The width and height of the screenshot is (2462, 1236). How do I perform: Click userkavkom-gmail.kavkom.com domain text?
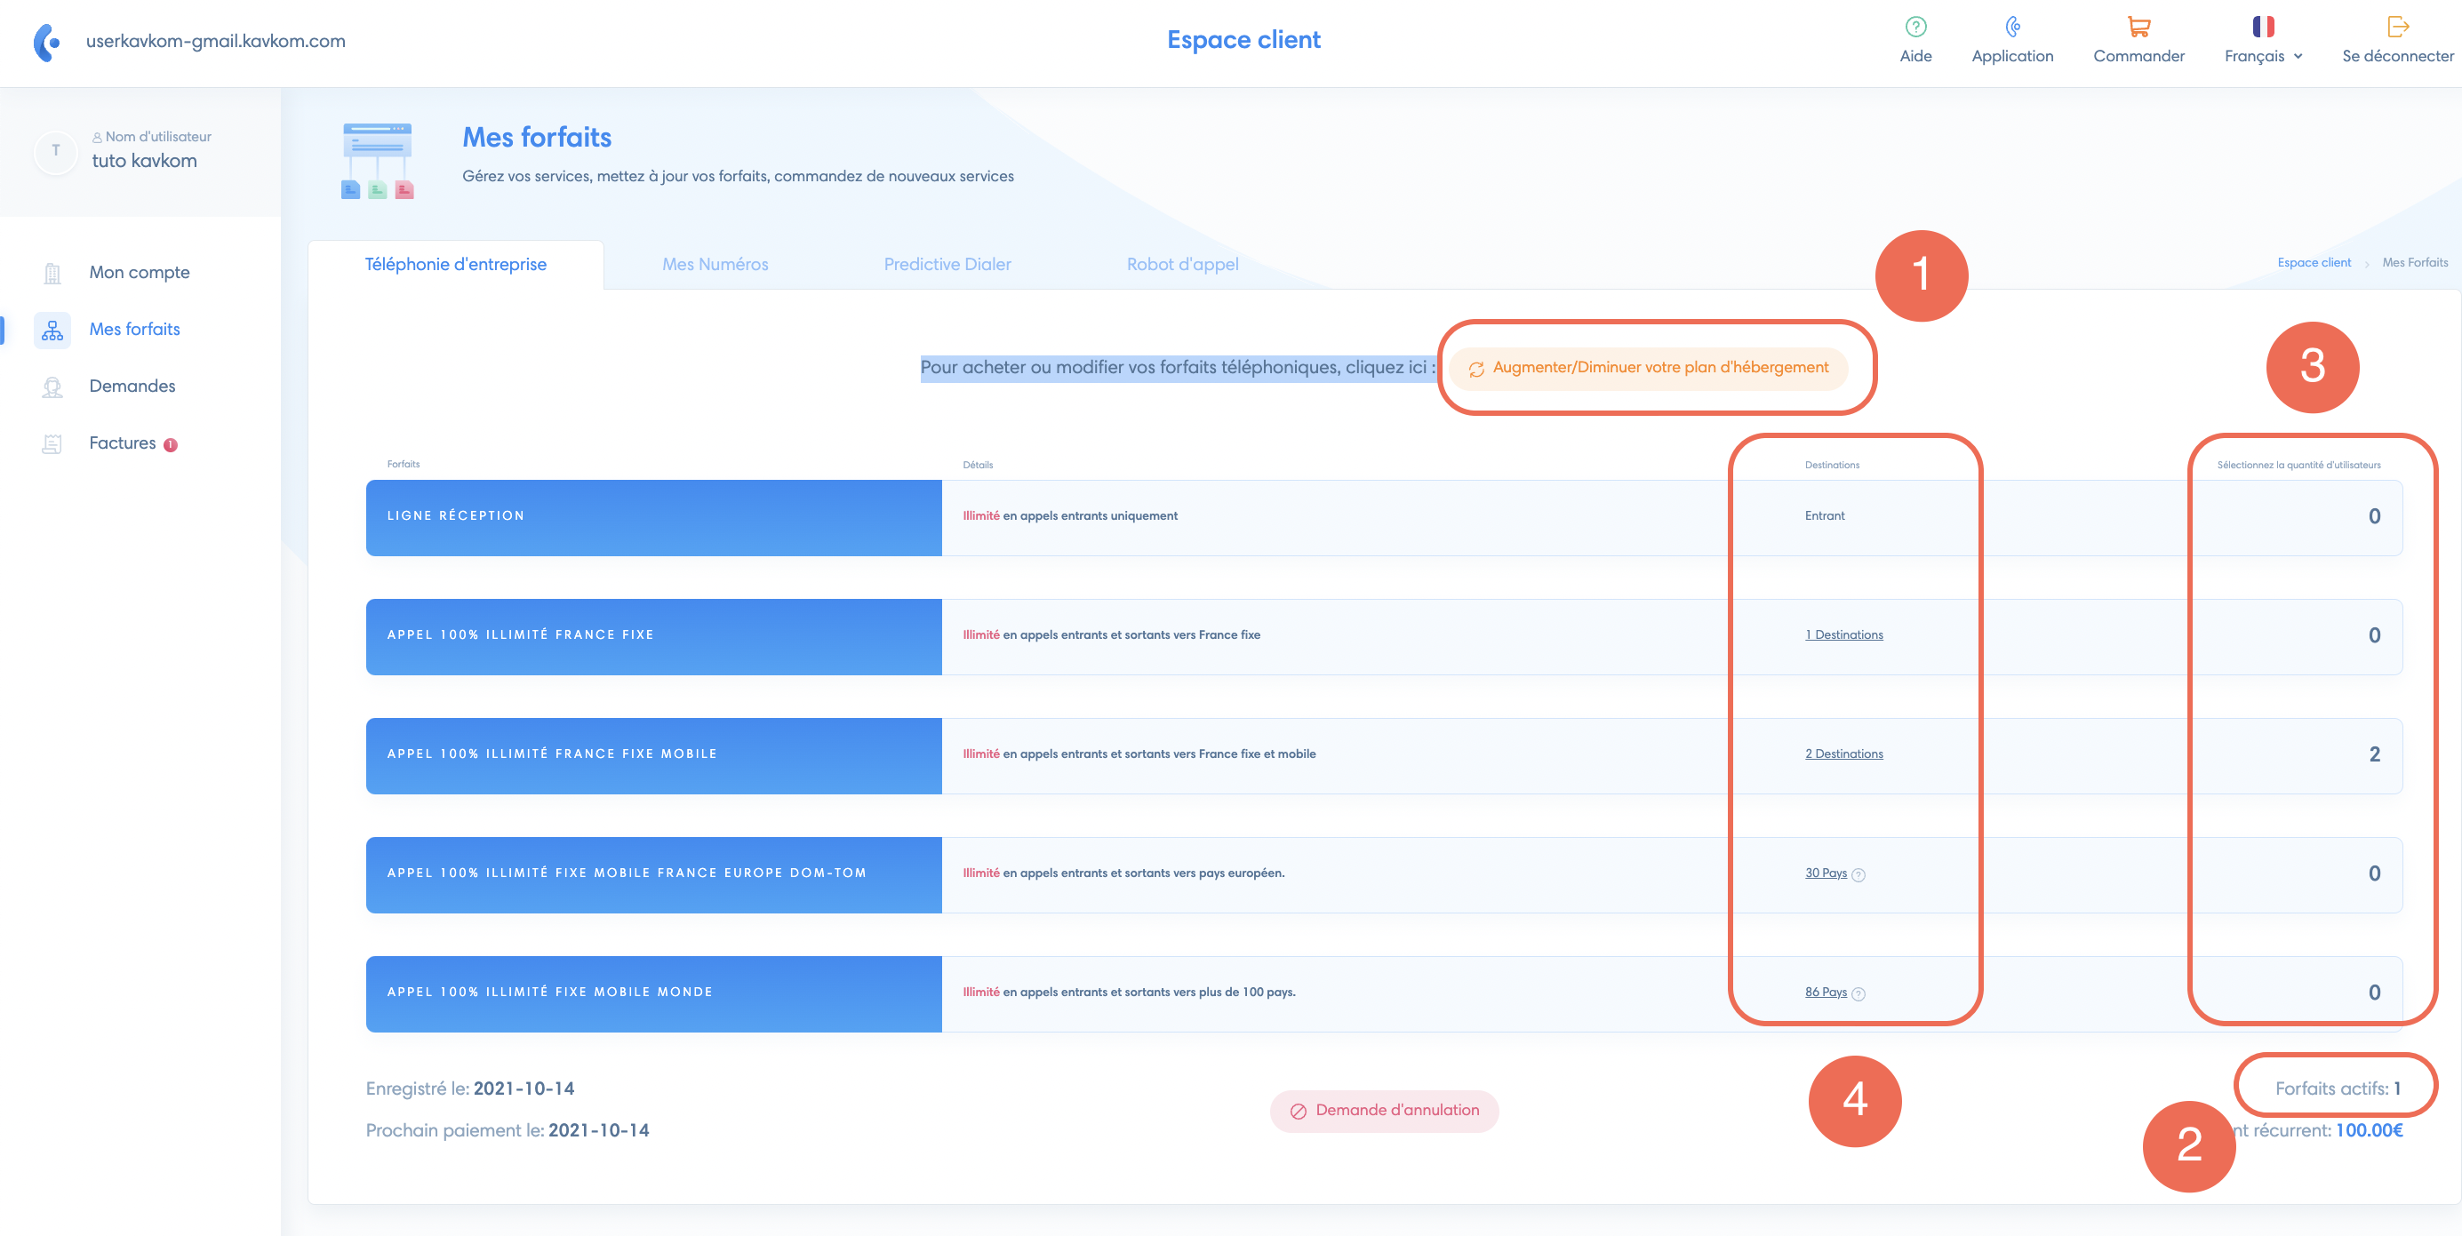216,41
